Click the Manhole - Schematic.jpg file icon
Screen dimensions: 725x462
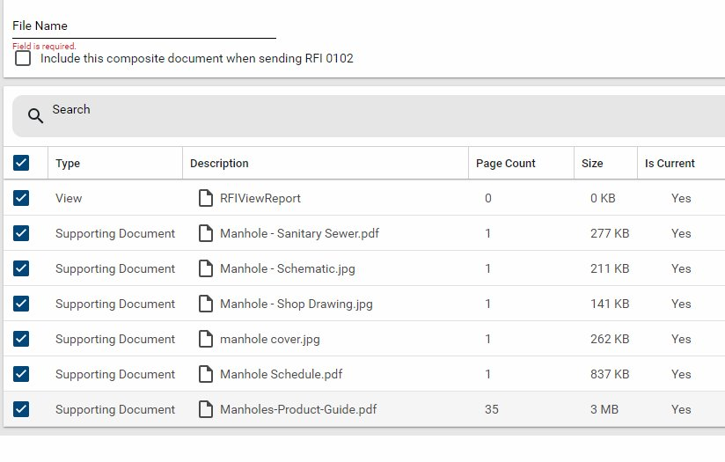(x=206, y=268)
